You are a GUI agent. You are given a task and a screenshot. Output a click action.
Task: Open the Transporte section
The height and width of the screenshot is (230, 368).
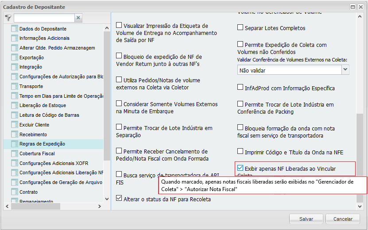click(x=31, y=86)
